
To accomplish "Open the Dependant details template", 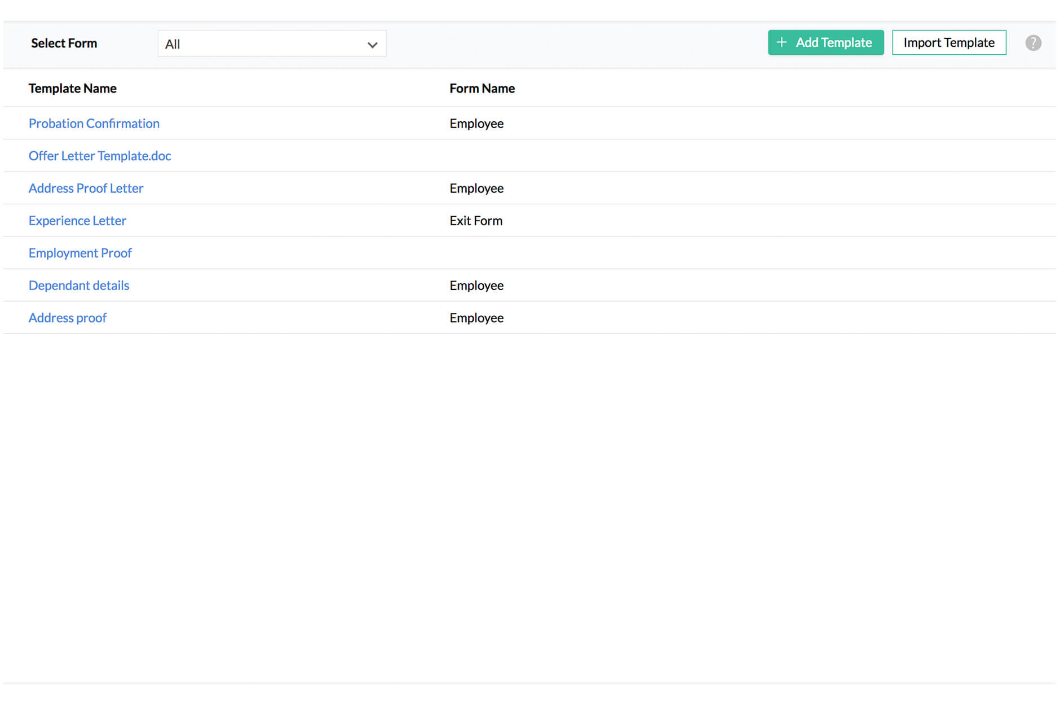I will click(79, 285).
